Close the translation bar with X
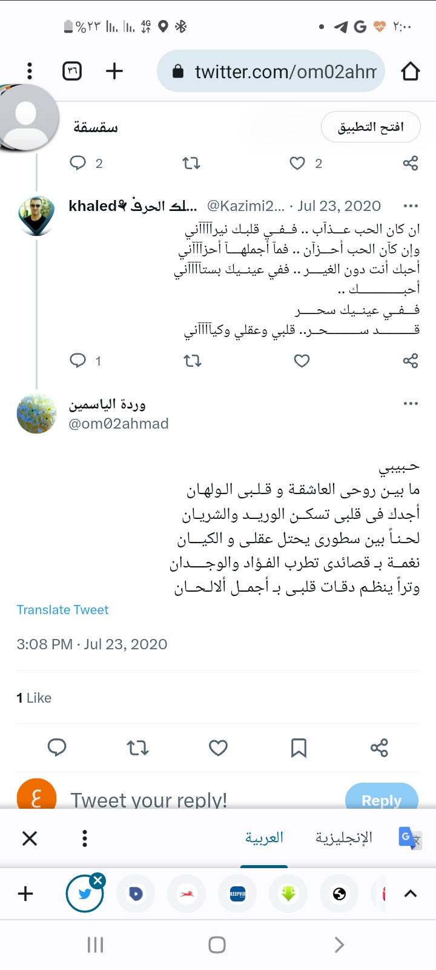The image size is (436, 970). [30, 838]
